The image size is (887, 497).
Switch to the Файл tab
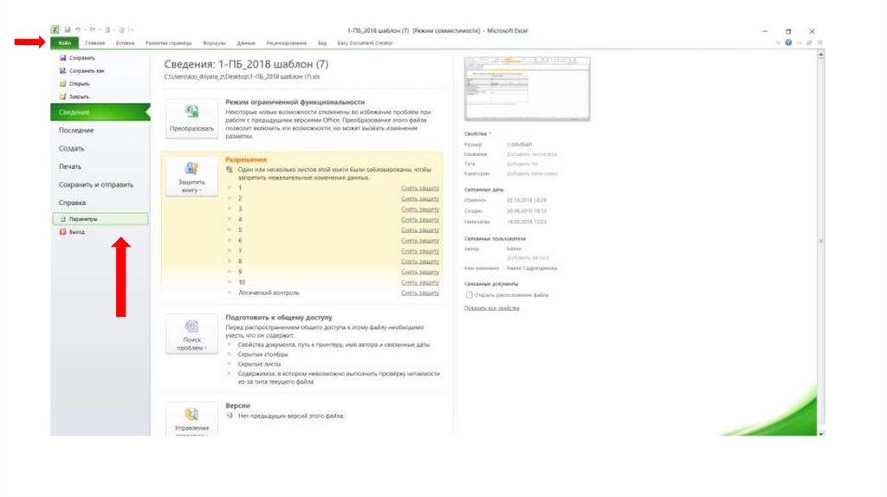(x=64, y=43)
